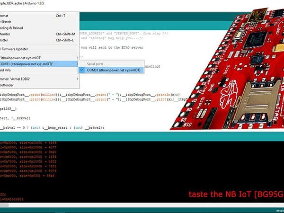Open Serial Plotter from the menu
This screenshot has width=284, height=213.
click(x=39, y=40)
